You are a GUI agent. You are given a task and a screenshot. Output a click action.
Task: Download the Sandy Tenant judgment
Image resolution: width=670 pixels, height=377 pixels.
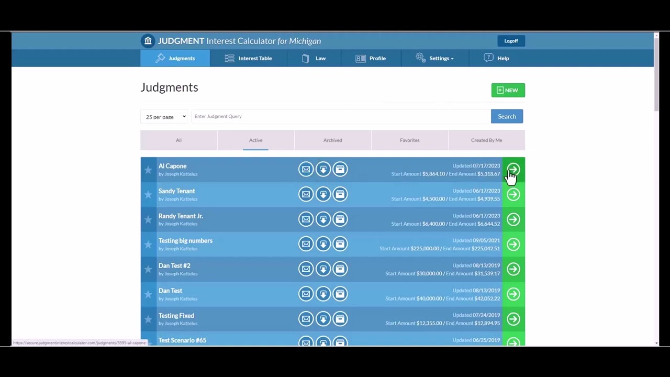pos(323,194)
